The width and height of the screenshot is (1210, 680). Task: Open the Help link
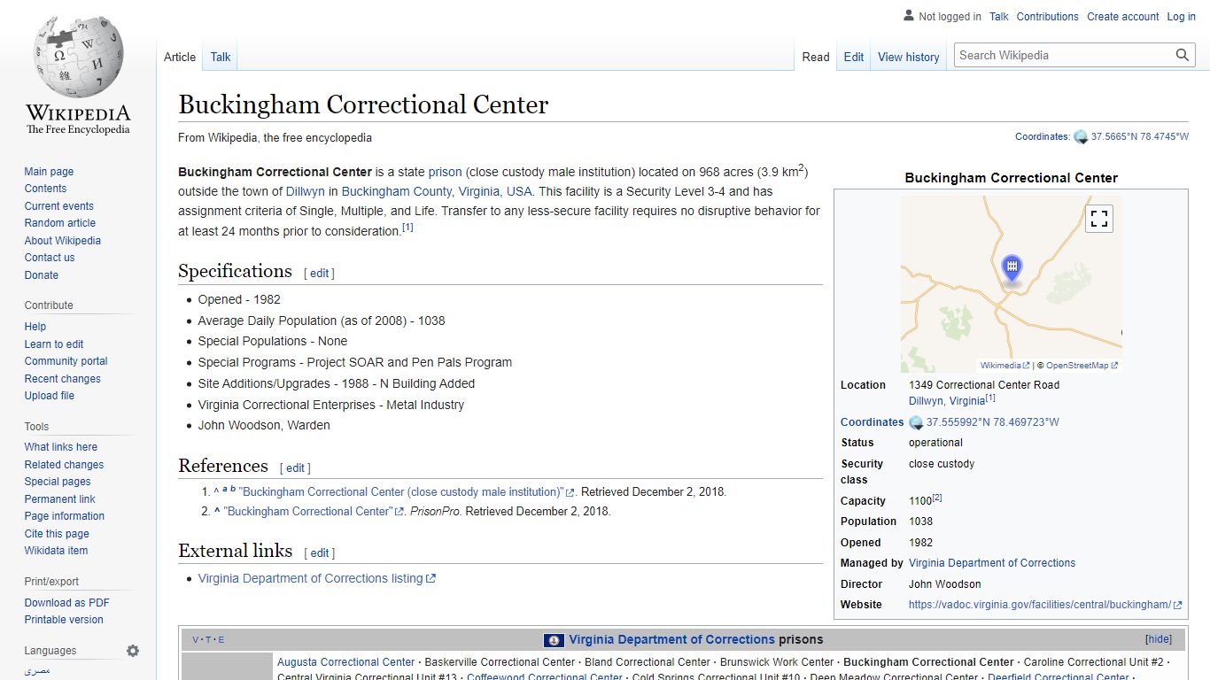click(x=35, y=327)
